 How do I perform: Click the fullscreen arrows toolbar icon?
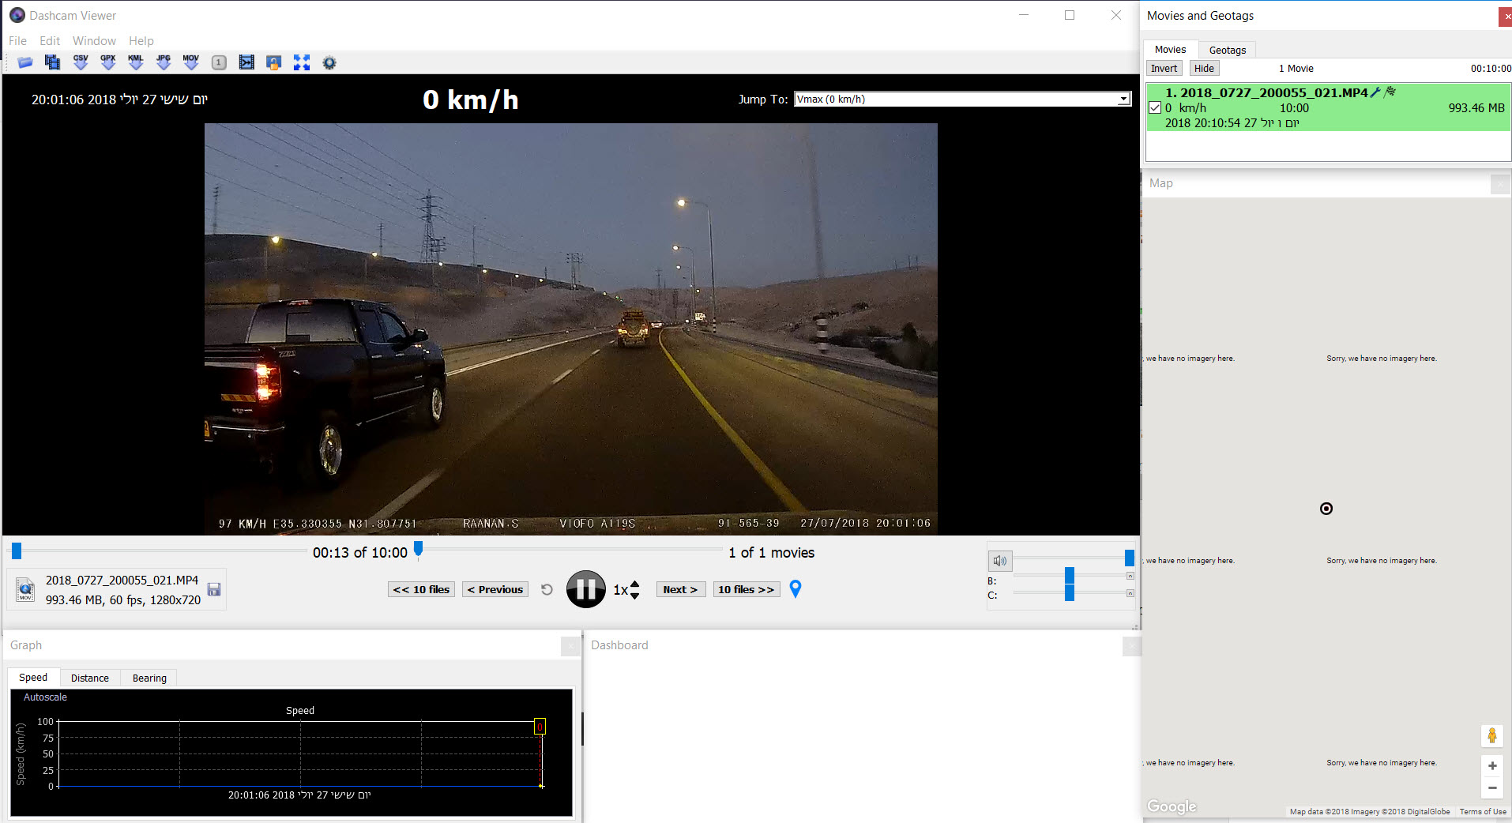(x=302, y=62)
